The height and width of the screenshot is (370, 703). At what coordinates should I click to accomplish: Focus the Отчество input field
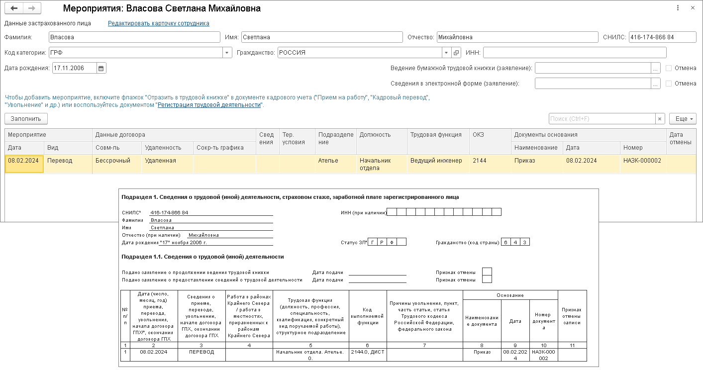coord(517,37)
